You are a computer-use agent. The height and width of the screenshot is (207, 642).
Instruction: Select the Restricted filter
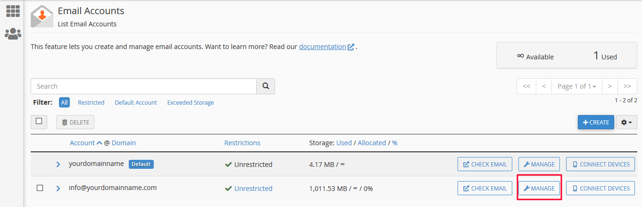pos(91,102)
